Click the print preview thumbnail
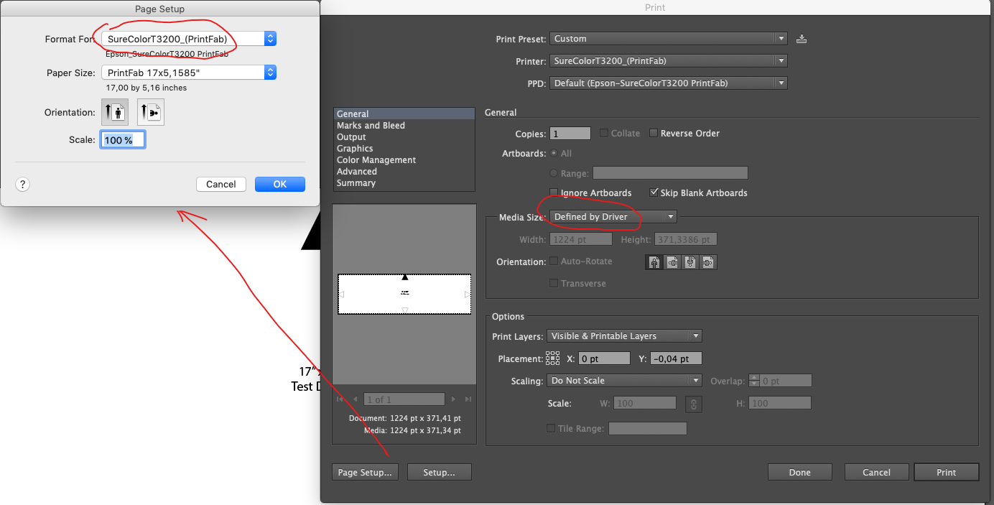994x505 pixels. click(x=404, y=294)
